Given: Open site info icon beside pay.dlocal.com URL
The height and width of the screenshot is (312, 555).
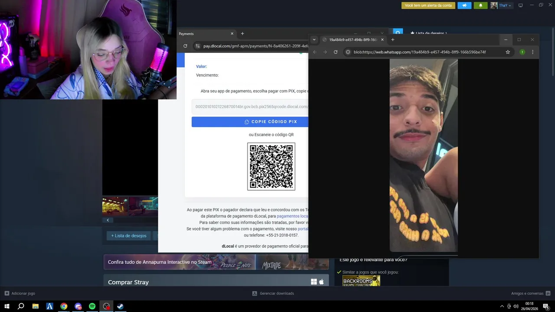Looking at the screenshot, I should (197, 46).
